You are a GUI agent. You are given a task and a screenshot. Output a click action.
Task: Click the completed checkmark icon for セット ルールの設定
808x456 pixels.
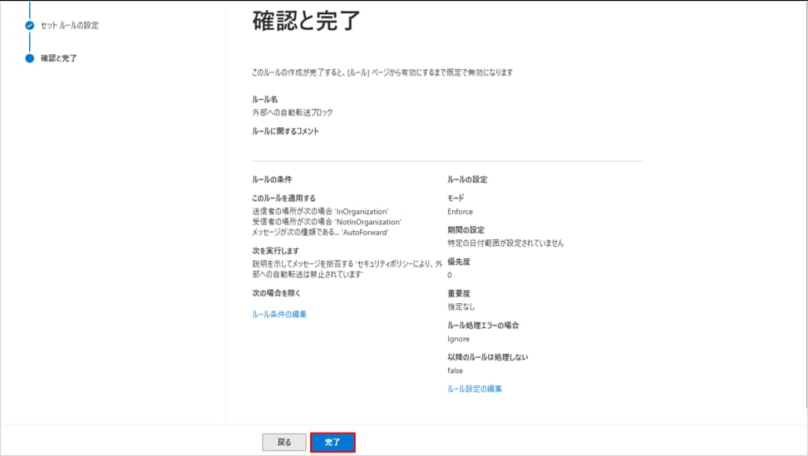point(30,26)
